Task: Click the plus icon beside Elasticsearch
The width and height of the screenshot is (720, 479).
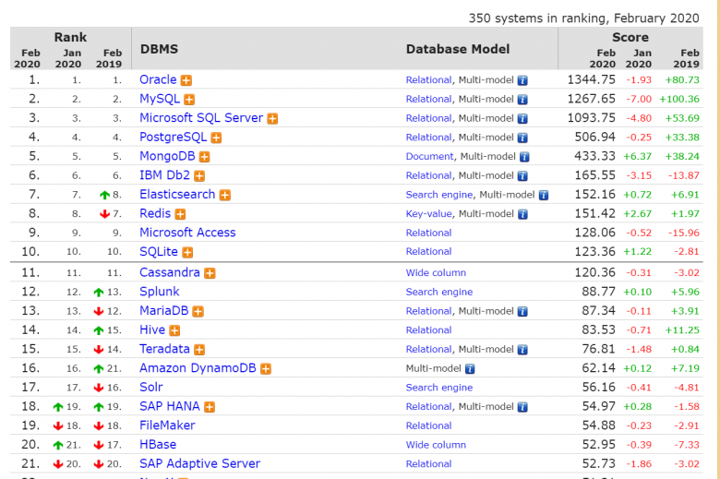Action: [x=224, y=195]
